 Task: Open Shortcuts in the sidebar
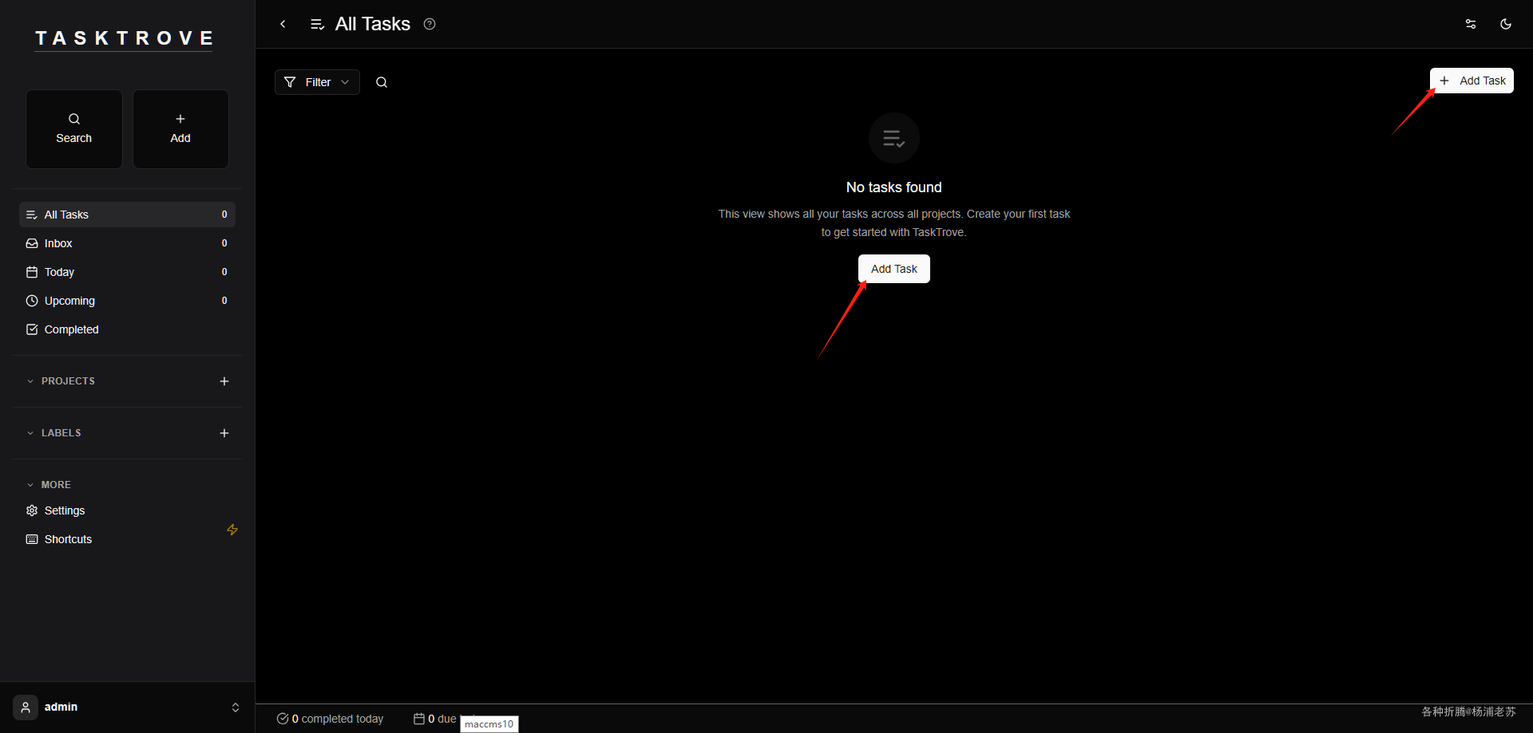coord(127,539)
